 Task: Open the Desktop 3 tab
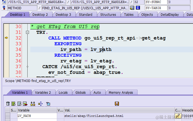tap(63, 15)
